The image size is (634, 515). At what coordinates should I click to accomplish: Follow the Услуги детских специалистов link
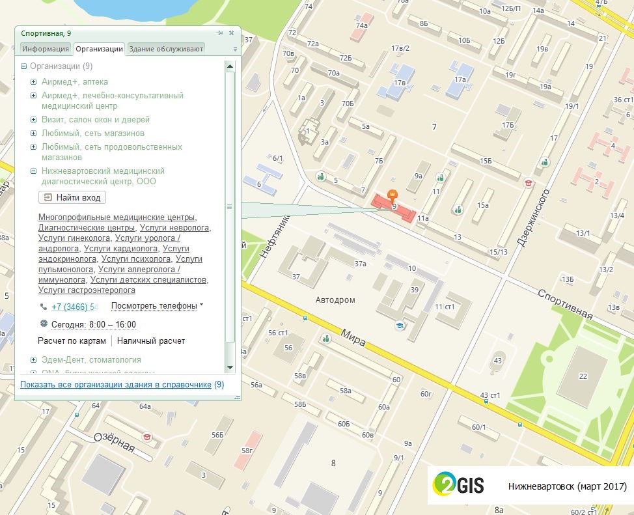pos(149,279)
